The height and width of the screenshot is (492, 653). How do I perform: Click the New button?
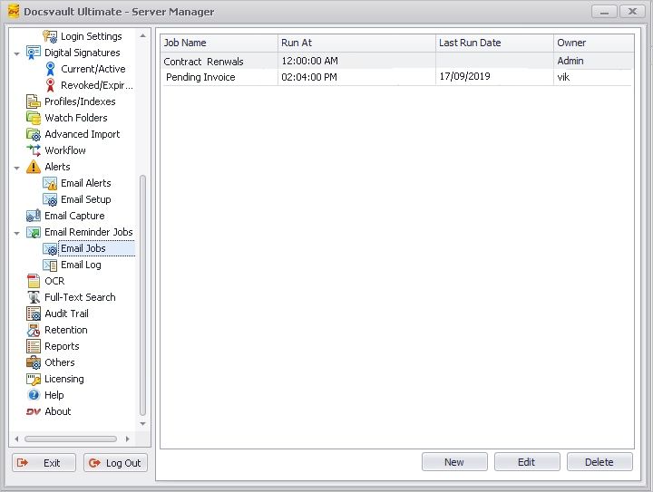coord(454,462)
